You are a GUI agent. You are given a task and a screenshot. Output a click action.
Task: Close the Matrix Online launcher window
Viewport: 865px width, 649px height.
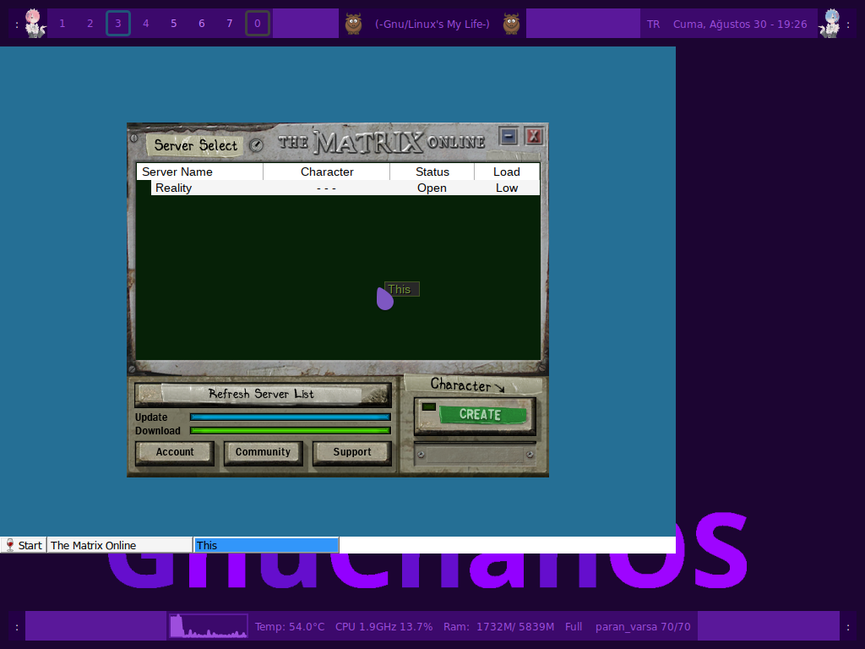(x=533, y=136)
